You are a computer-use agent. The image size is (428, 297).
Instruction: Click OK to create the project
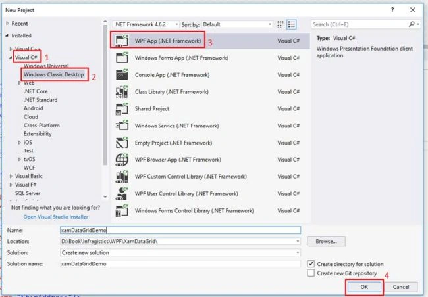pyautogui.click(x=364, y=287)
